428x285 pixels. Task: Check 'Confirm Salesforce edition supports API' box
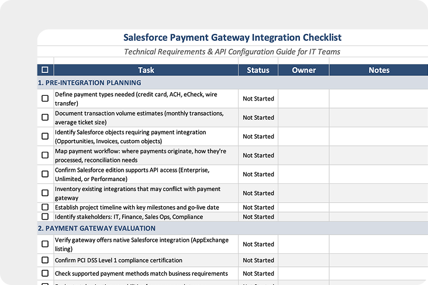click(45, 174)
